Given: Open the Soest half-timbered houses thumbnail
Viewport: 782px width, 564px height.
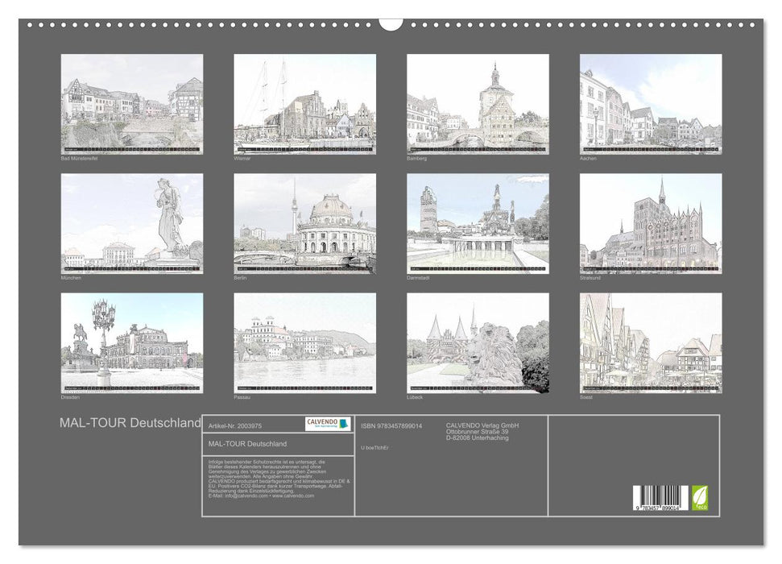Looking at the screenshot, I should pos(651,342).
